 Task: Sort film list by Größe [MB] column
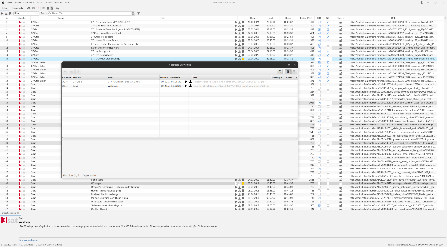click(306, 18)
